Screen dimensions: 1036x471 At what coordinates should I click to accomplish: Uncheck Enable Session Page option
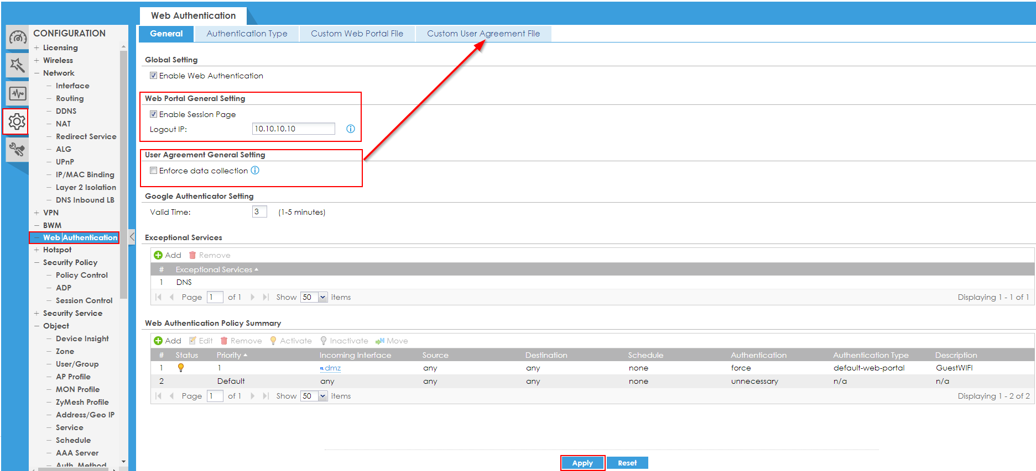tap(153, 114)
